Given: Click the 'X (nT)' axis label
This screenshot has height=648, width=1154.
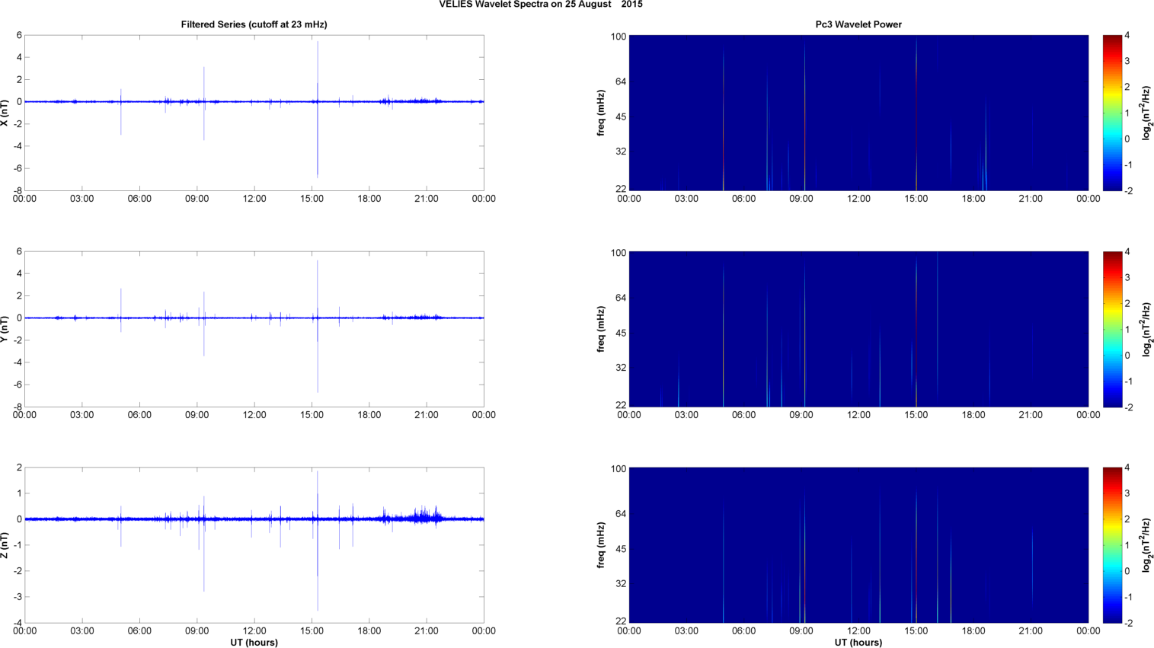Looking at the screenshot, I should (5, 113).
